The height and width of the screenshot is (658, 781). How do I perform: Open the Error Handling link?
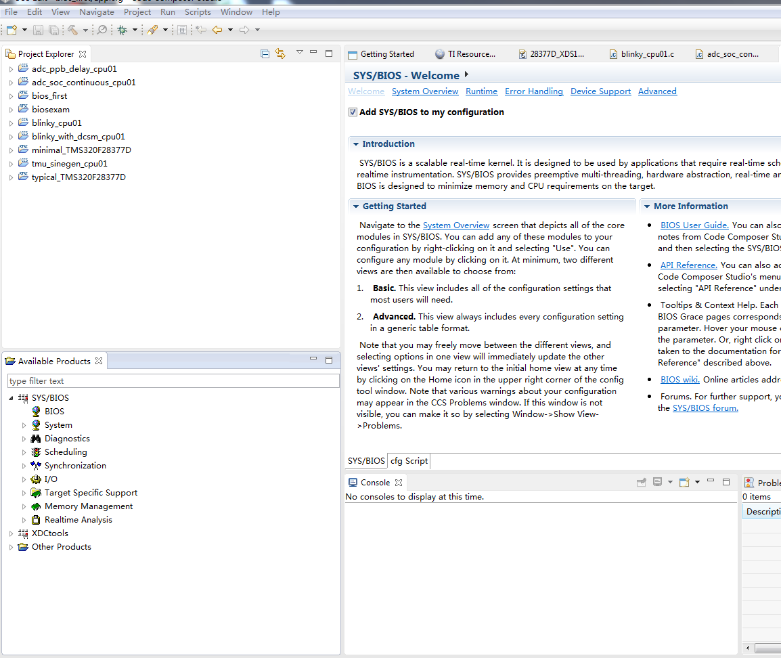pos(534,91)
